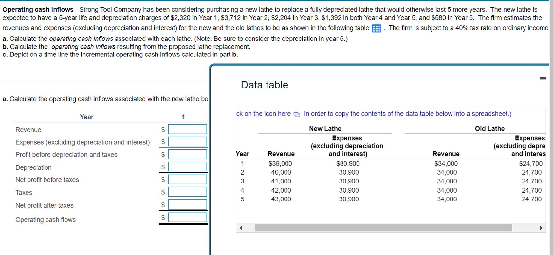This screenshot has height=255, width=553.
Task: Click Old Lathe revenue $34,000 Year 1 cell
Action: 446,164
